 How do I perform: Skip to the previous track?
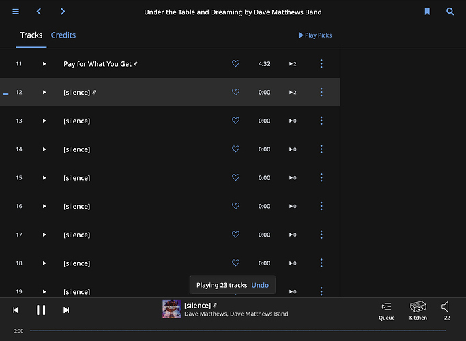pos(16,310)
